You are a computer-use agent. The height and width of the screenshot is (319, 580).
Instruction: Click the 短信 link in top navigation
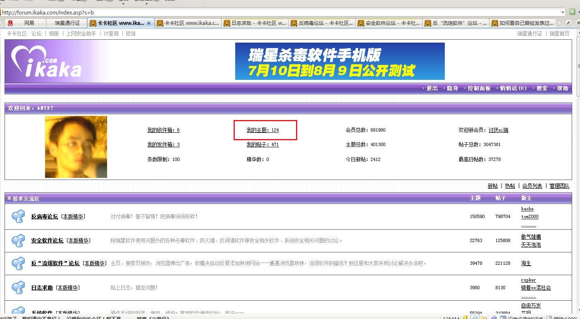pyautogui.click(x=131, y=34)
